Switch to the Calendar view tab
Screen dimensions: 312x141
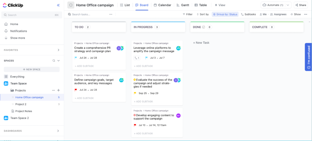(x=162, y=5)
